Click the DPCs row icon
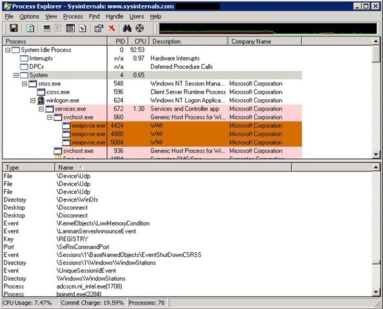 [24, 67]
